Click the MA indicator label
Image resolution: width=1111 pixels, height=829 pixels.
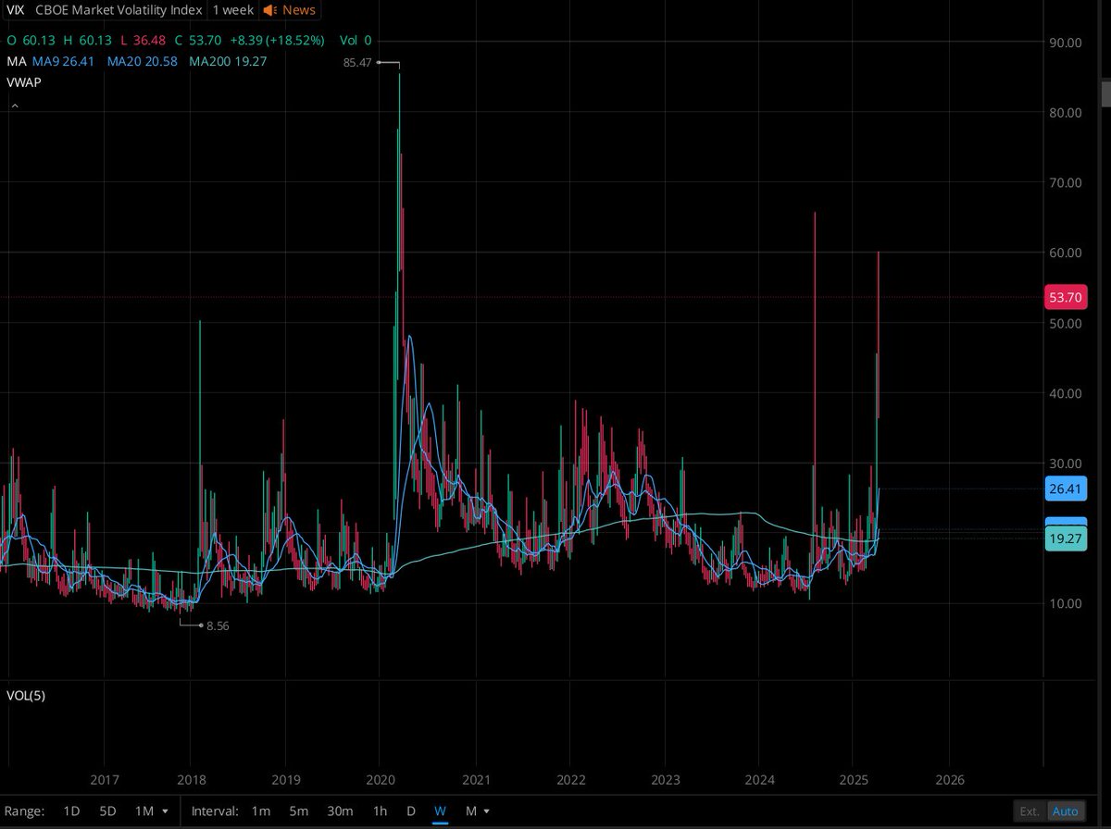click(16, 61)
